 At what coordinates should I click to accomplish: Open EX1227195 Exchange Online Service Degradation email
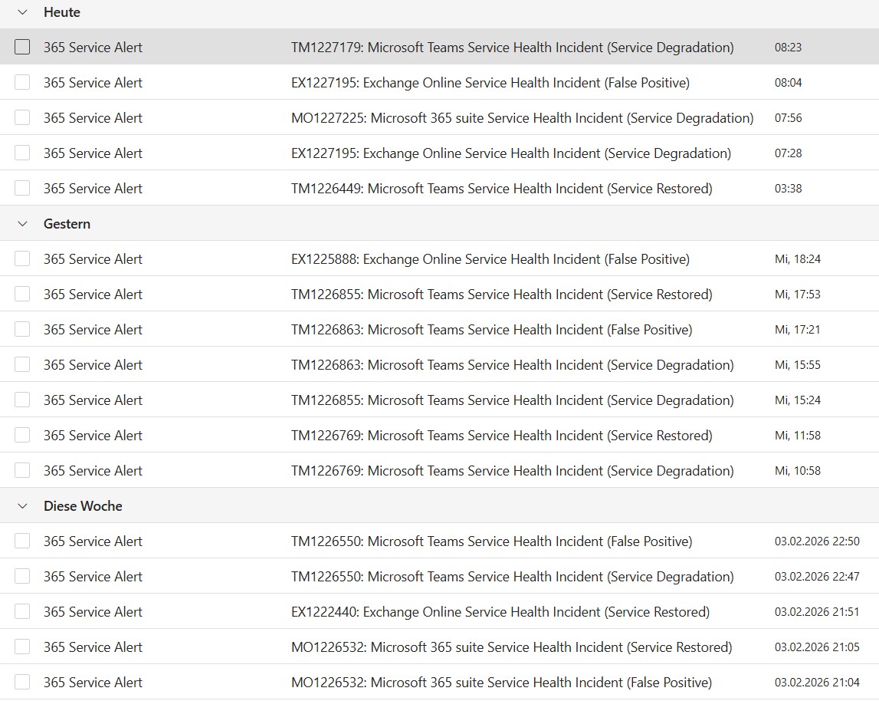click(x=510, y=153)
